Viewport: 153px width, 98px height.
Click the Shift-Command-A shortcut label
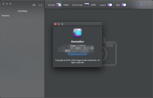click(x=66, y=5)
